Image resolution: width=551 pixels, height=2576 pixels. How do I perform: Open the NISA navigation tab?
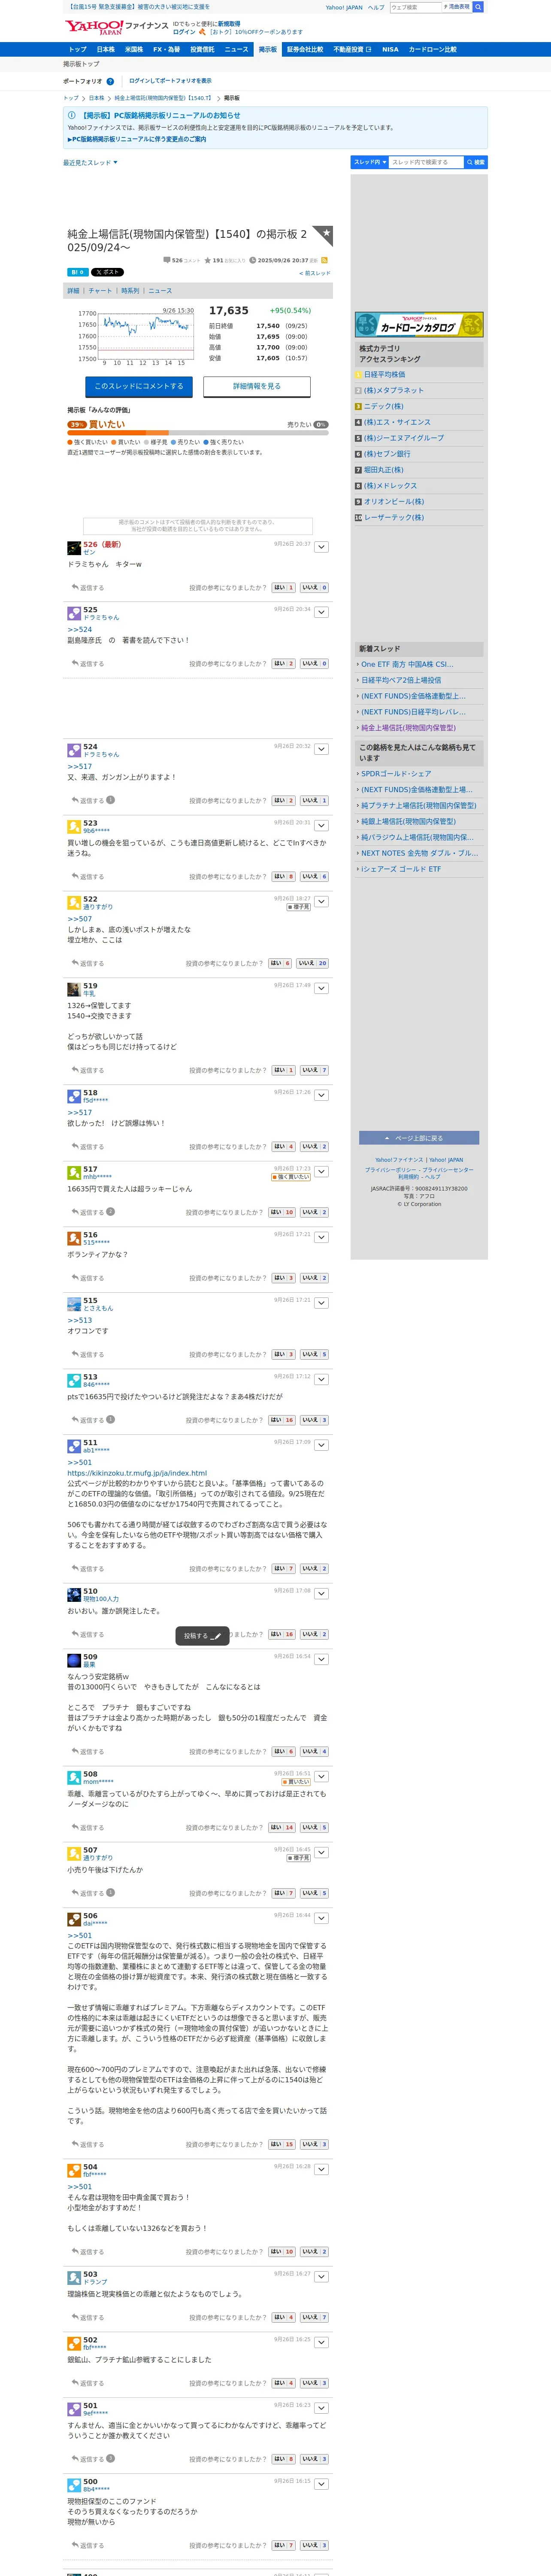pyautogui.click(x=390, y=49)
